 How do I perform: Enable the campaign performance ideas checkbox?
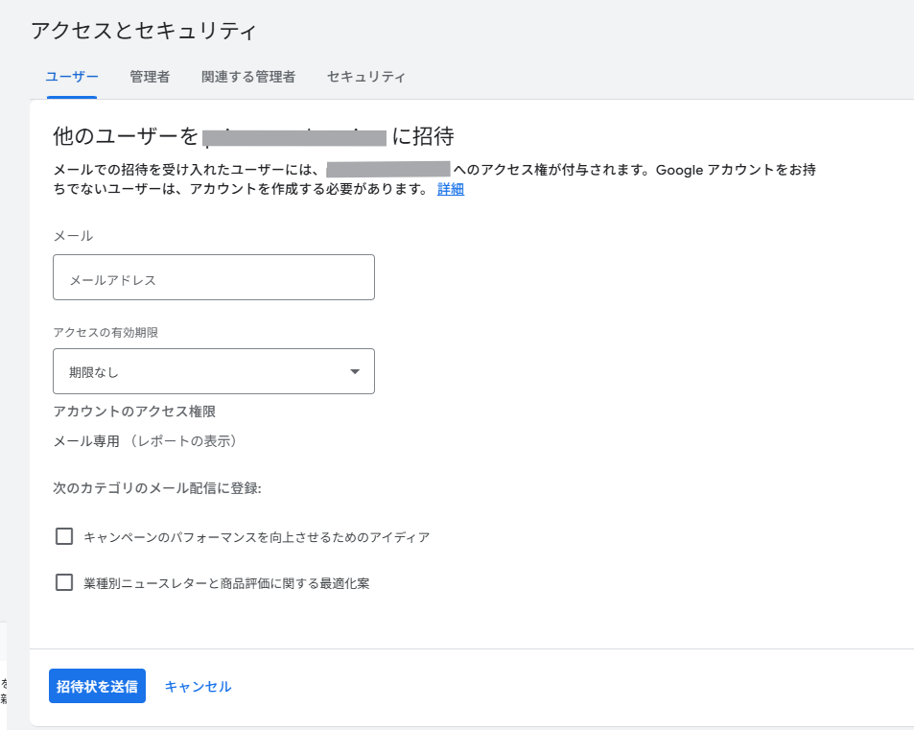point(64,536)
